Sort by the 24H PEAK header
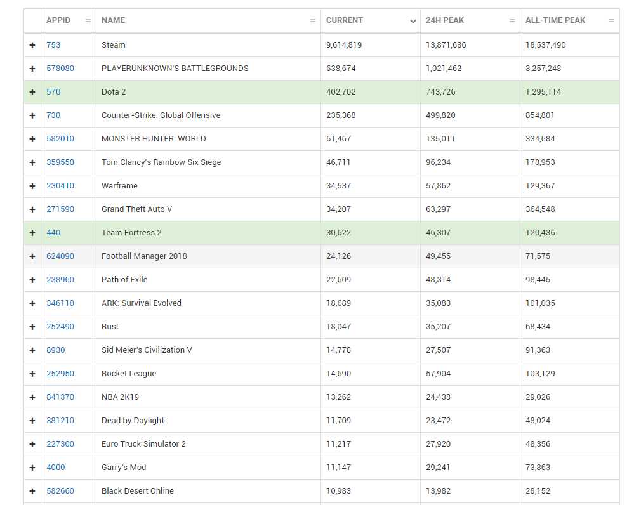Viewport: 641px width, 505px height. tap(445, 20)
